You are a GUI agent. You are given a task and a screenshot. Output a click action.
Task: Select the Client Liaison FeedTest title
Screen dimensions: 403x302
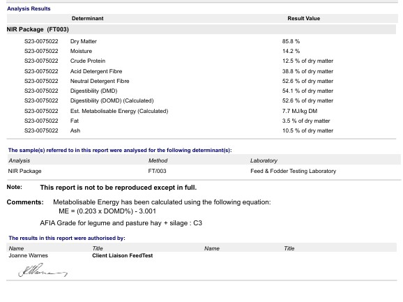pos(123,255)
